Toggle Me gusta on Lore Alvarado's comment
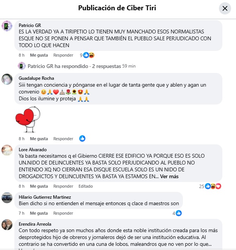 point(39,186)
